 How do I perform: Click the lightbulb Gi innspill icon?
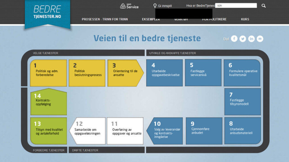[x=155, y=6]
